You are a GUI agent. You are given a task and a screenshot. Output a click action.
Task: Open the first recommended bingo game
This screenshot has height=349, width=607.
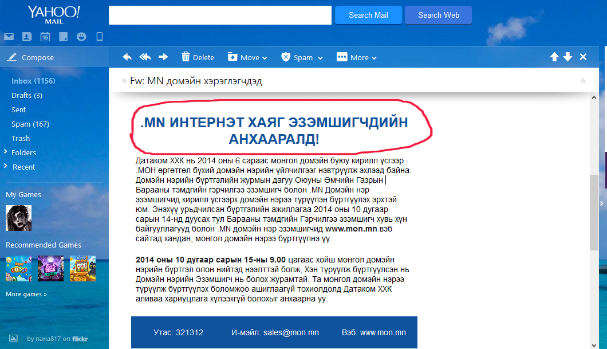[x=18, y=268]
